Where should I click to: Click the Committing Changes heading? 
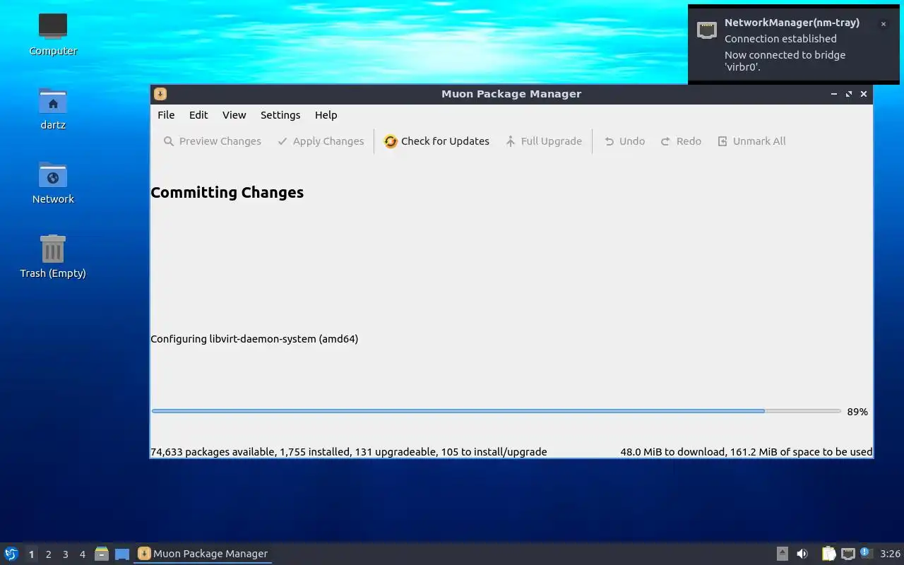(x=227, y=192)
